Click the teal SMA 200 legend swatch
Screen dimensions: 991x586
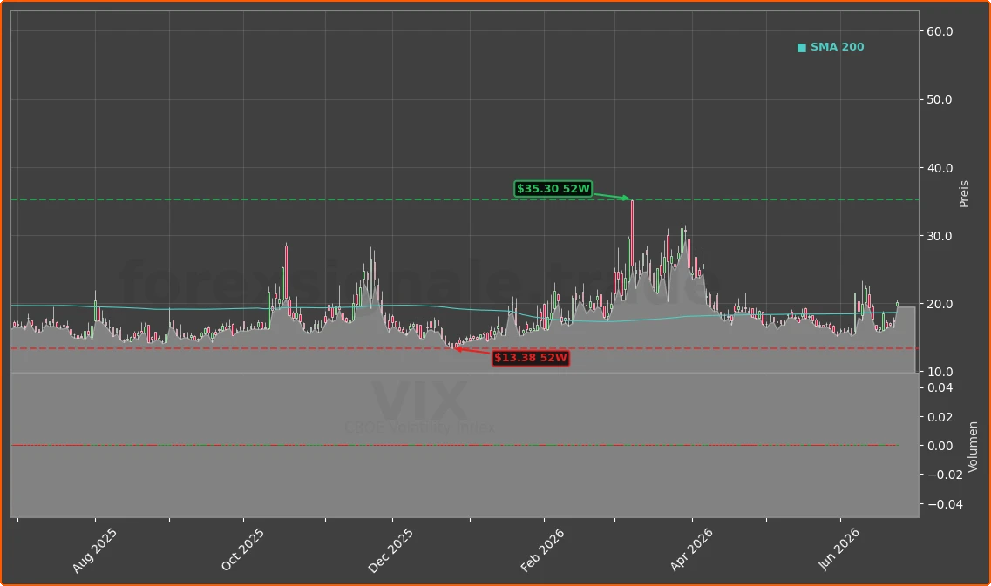(801, 47)
